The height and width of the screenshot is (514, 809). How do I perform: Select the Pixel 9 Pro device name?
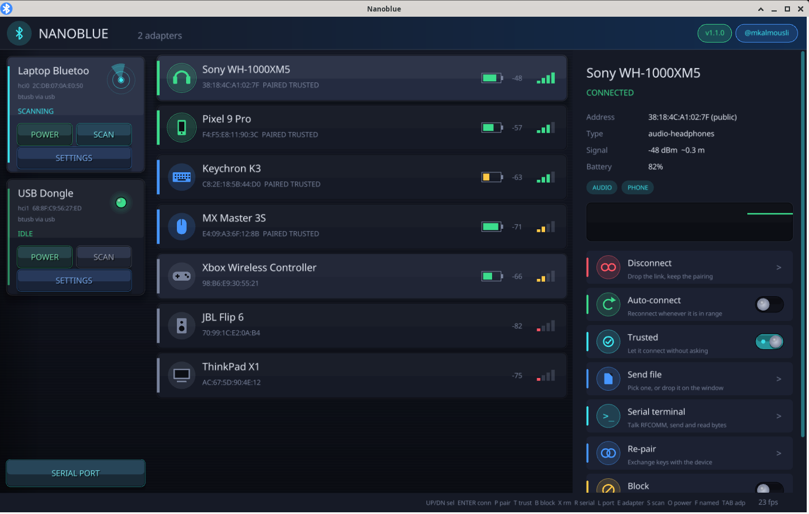point(226,119)
